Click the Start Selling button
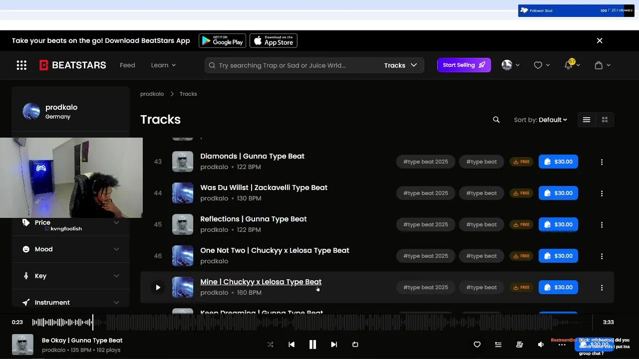The image size is (639, 359). (x=464, y=65)
